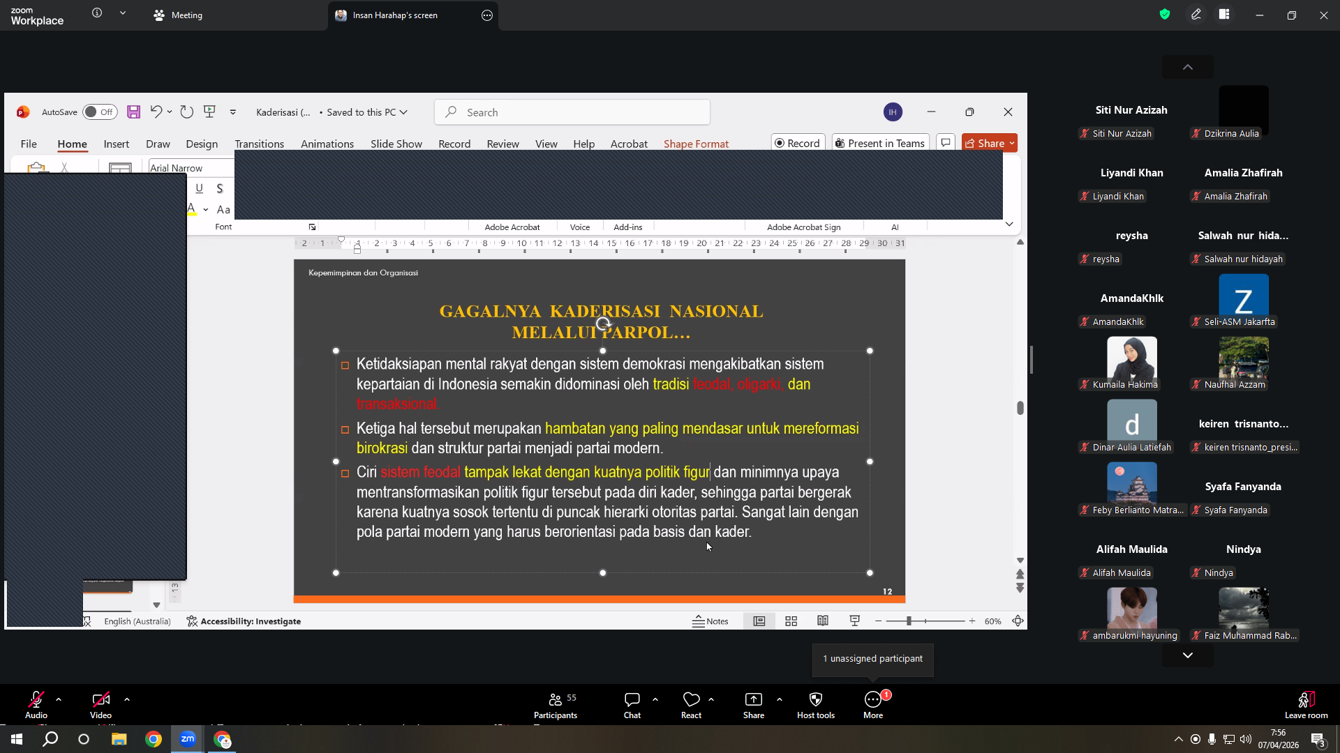Image resolution: width=1340 pixels, height=753 pixels.
Task: Start Slide Show from status bar
Action: click(854, 621)
